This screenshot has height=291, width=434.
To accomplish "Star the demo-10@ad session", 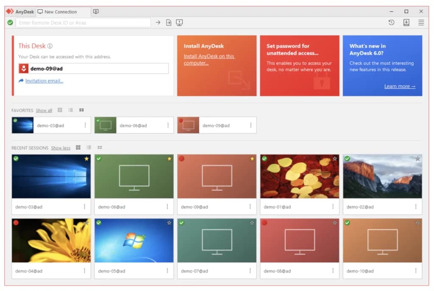I will click(417, 222).
